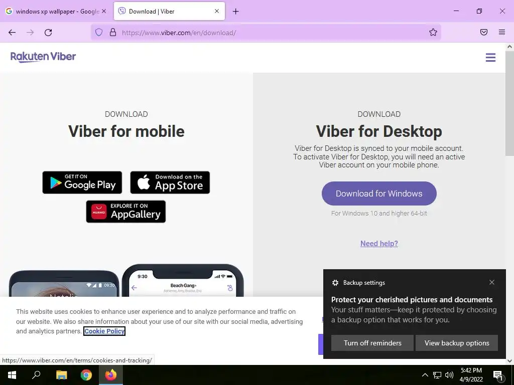Click Download for Windows button

click(x=379, y=194)
